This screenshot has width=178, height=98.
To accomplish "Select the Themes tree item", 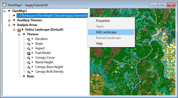I will 33,34.
